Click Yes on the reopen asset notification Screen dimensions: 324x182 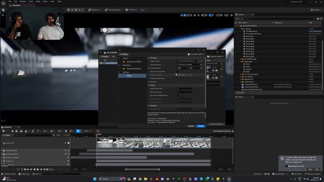click(310, 169)
